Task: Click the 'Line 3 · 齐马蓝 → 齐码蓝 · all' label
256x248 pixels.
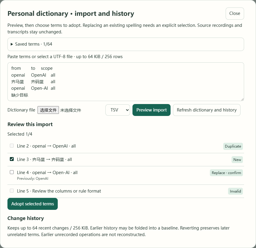Action: coord(44,159)
